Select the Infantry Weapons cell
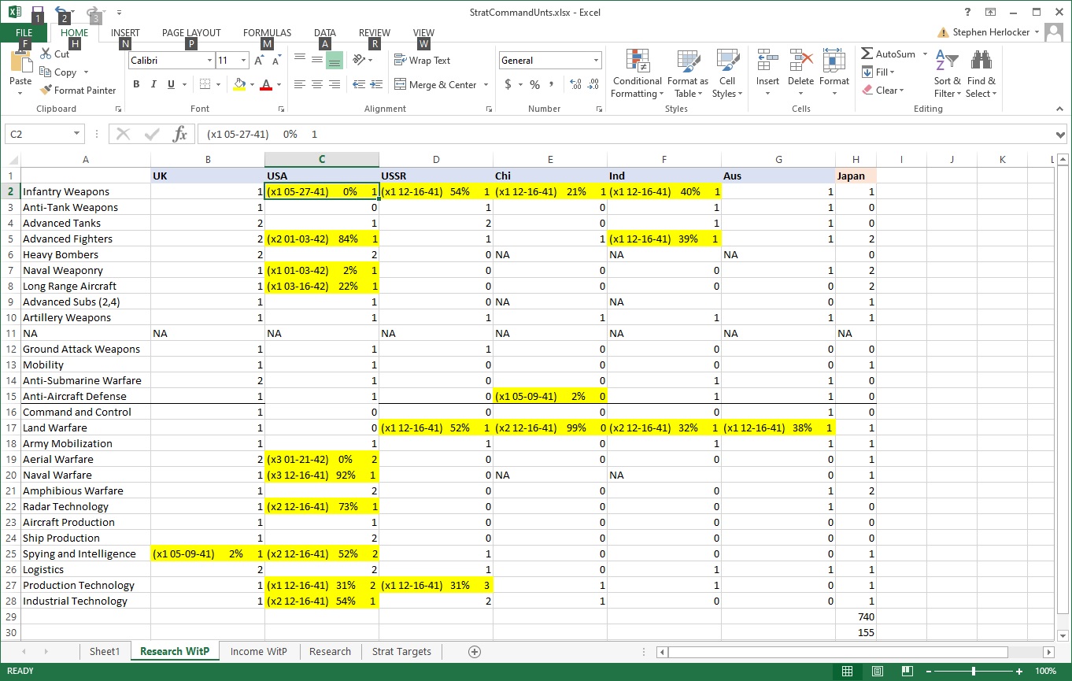Viewport: 1072px width, 681px height. coord(85,191)
